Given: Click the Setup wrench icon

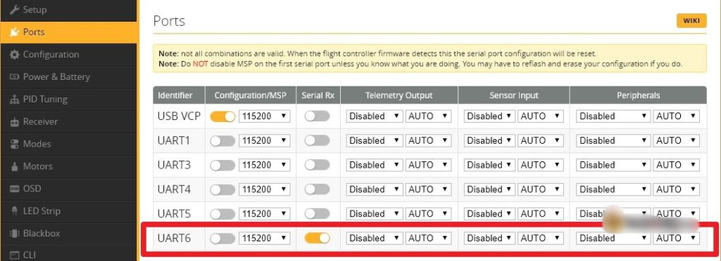Looking at the screenshot, I should 15,10.
